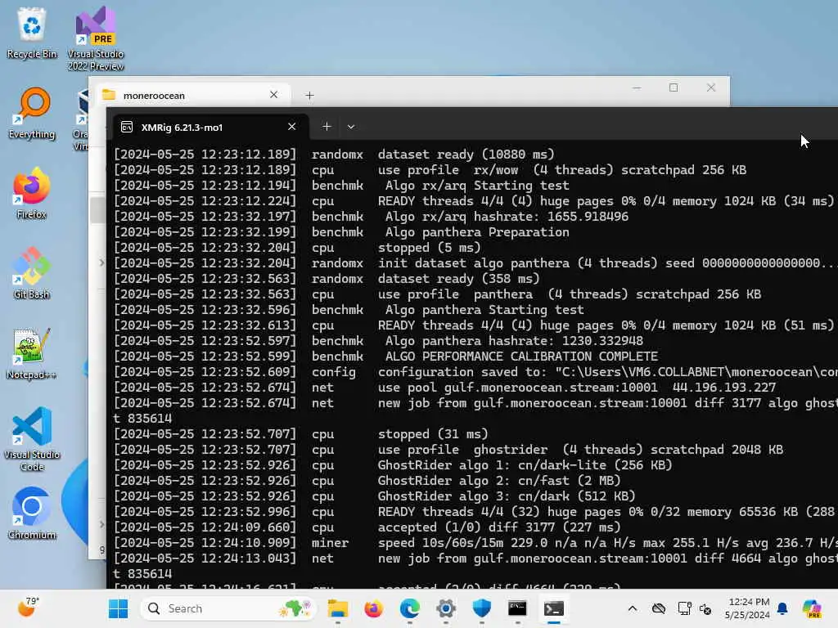Image resolution: width=838 pixels, height=628 pixels.
Task: Open the Copilot preview icon
Action: pos(812,608)
